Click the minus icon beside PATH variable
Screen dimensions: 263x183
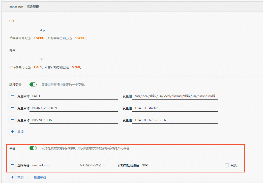12,96
